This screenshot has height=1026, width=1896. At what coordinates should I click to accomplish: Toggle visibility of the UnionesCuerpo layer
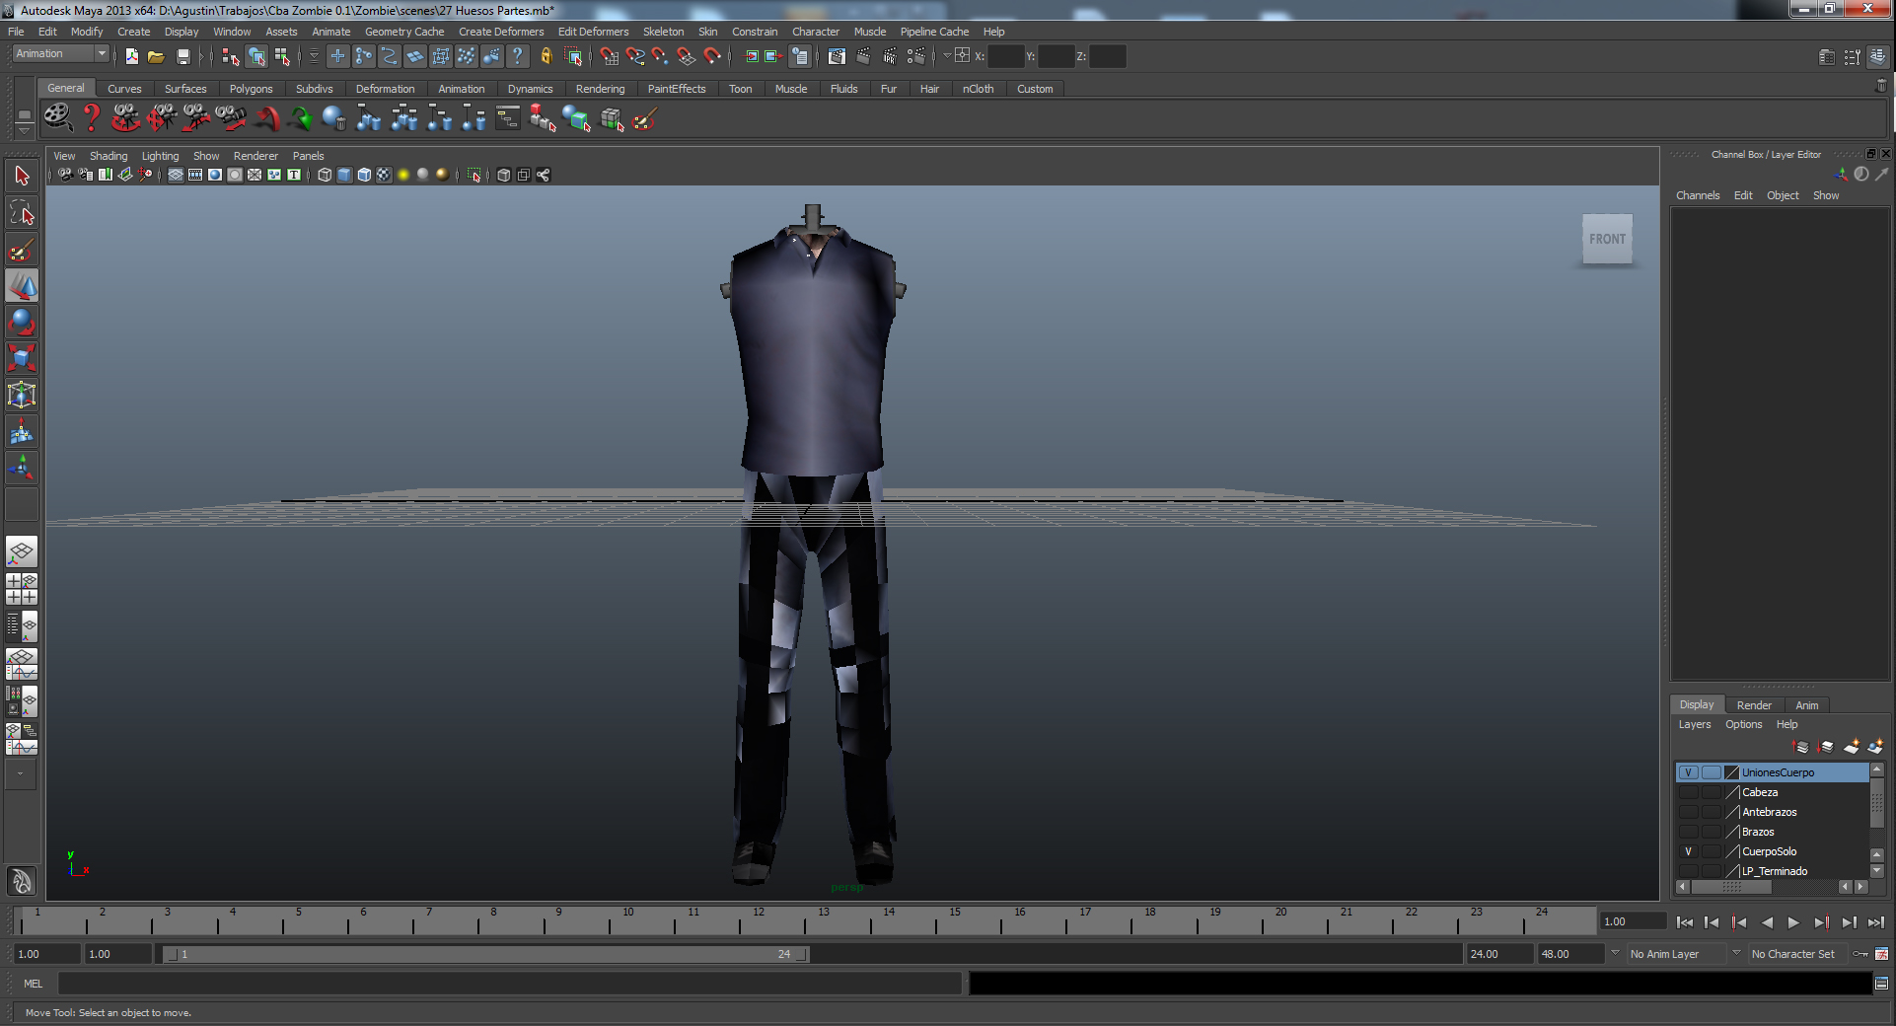click(1688, 772)
